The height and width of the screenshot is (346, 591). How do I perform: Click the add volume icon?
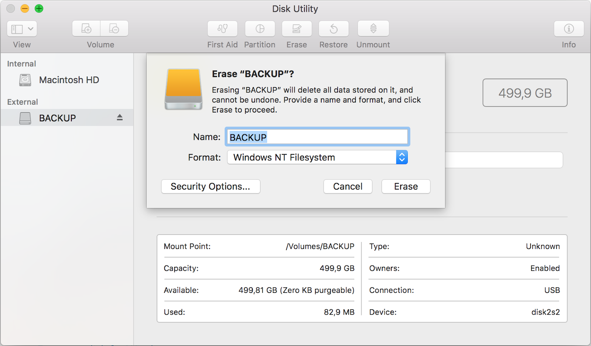click(x=86, y=29)
